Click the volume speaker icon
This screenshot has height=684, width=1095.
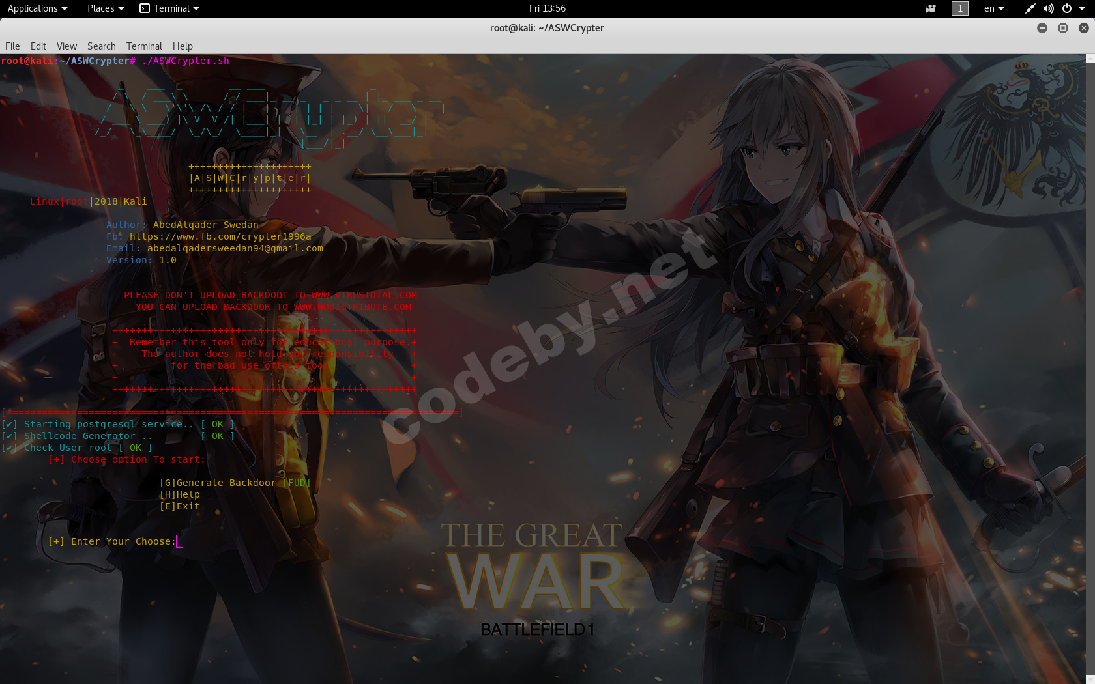(1048, 8)
